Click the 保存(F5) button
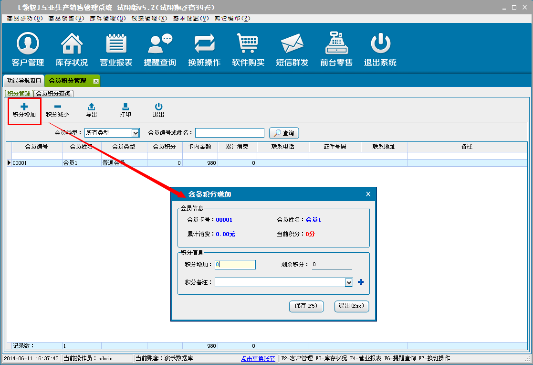The height and width of the screenshot is (365, 533). click(x=306, y=306)
